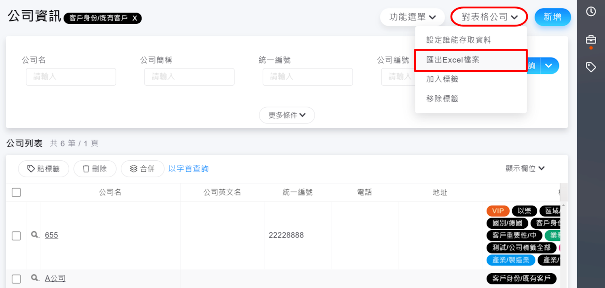Click magnifier icon beside A公司
605x288 pixels.
click(x=35, y=278)
